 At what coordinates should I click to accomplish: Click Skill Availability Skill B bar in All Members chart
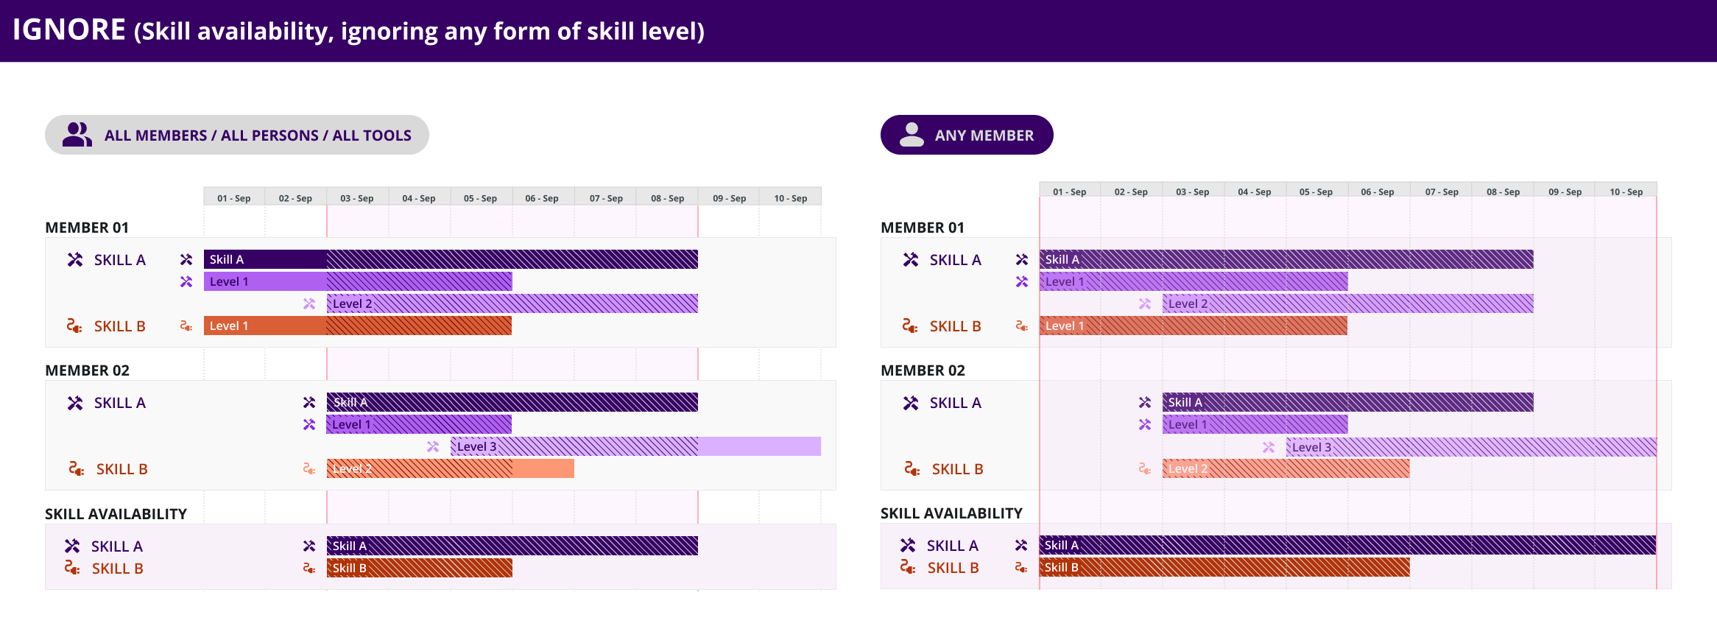419,568
